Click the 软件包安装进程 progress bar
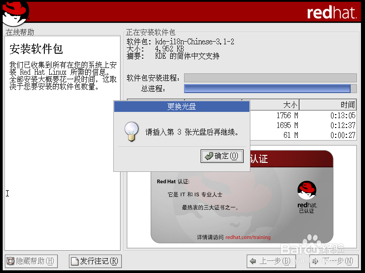 270,78
